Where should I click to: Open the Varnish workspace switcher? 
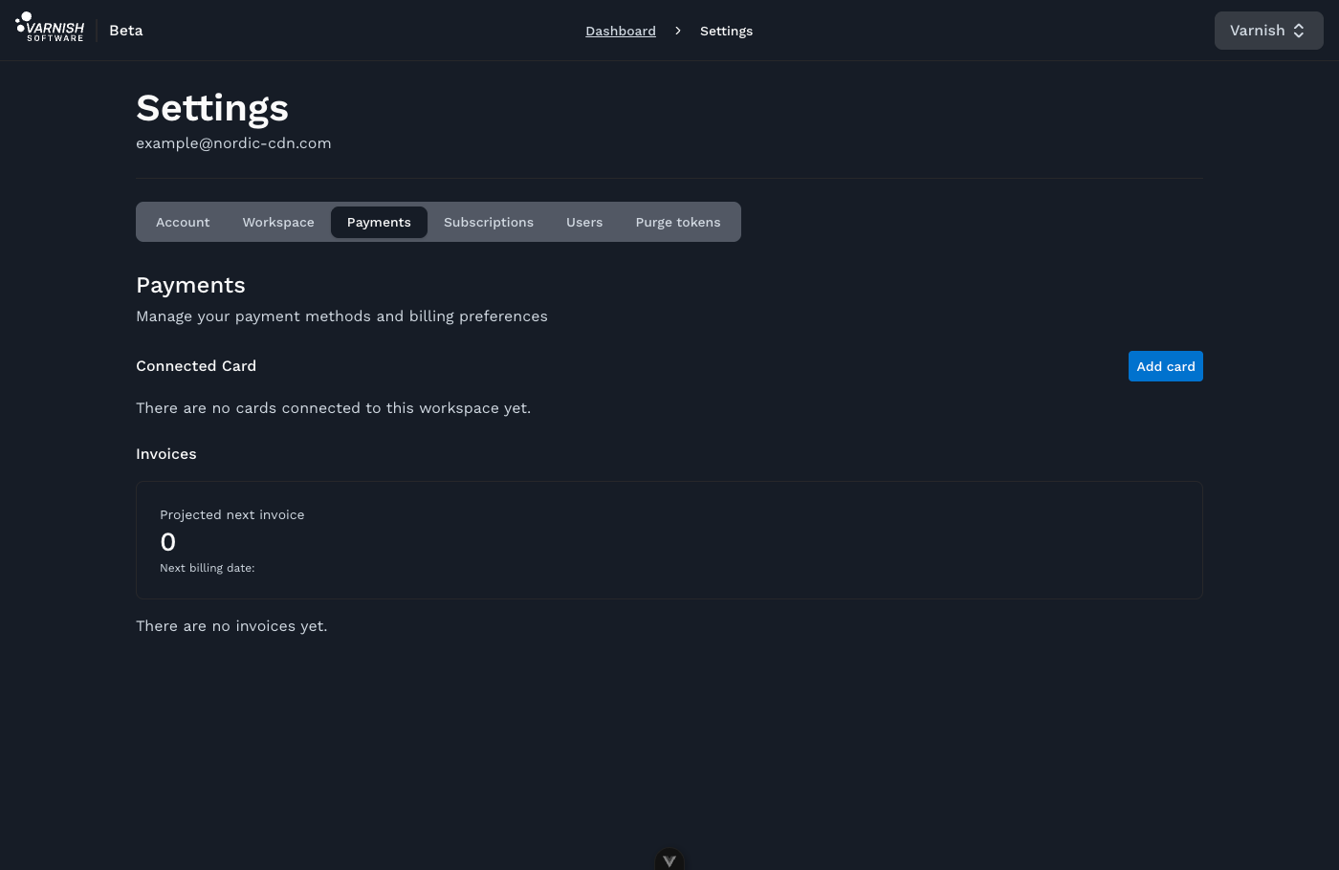click(1267, 31)
